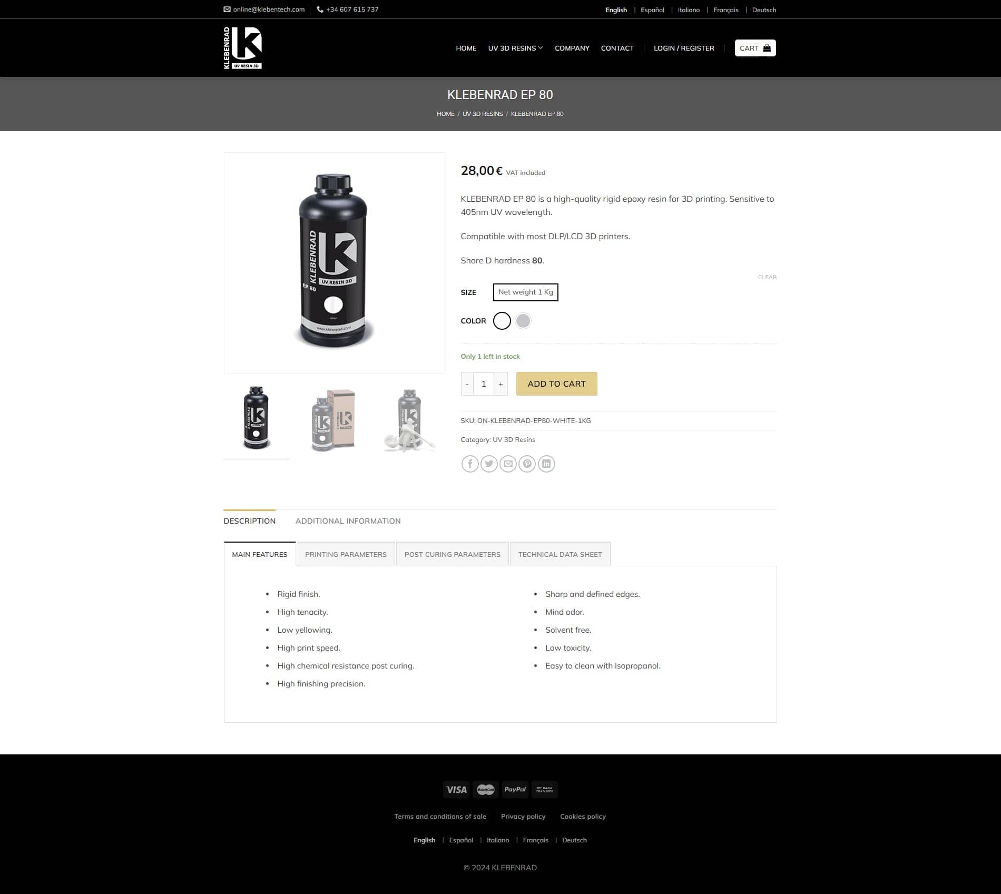Screen dimensions: 1001x894
Task: Share product on LinkedIn icon
Action: 546,464
